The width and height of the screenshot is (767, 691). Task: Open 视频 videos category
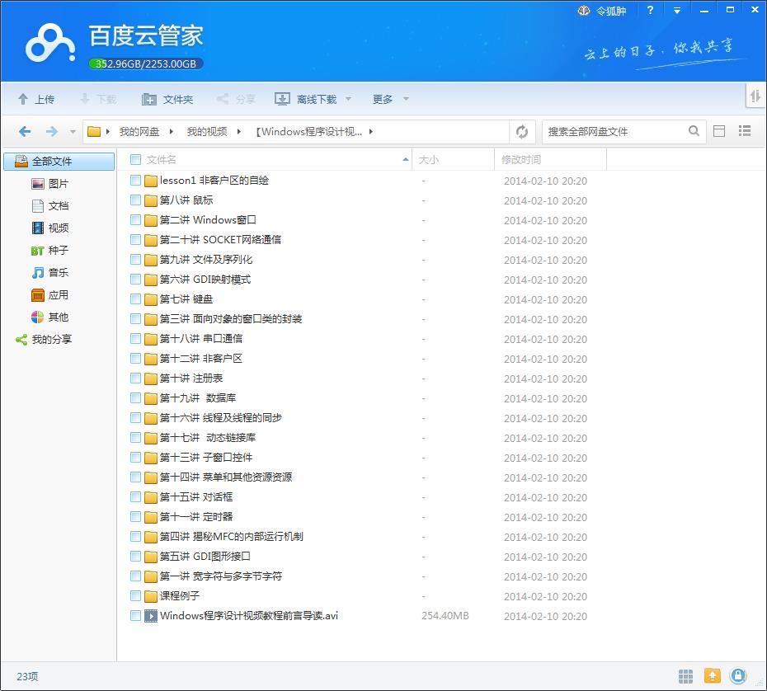tap(50, 228)
